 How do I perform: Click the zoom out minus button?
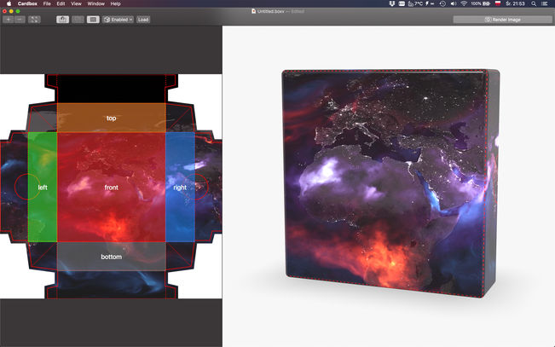20,19
